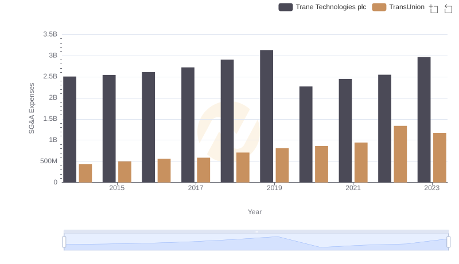
Task: Select the 2020 TransUnion bar
Action: [x=322, y=164]
